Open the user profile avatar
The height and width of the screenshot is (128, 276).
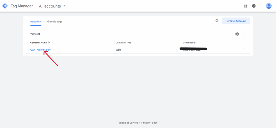(269, 6)
